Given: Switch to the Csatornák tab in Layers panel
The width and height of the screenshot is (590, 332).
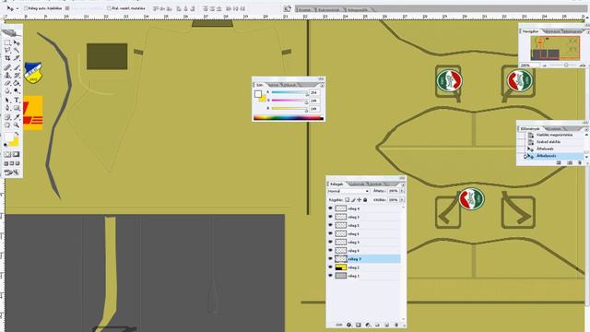Looking at the screenshot, I should pos(357,184).
